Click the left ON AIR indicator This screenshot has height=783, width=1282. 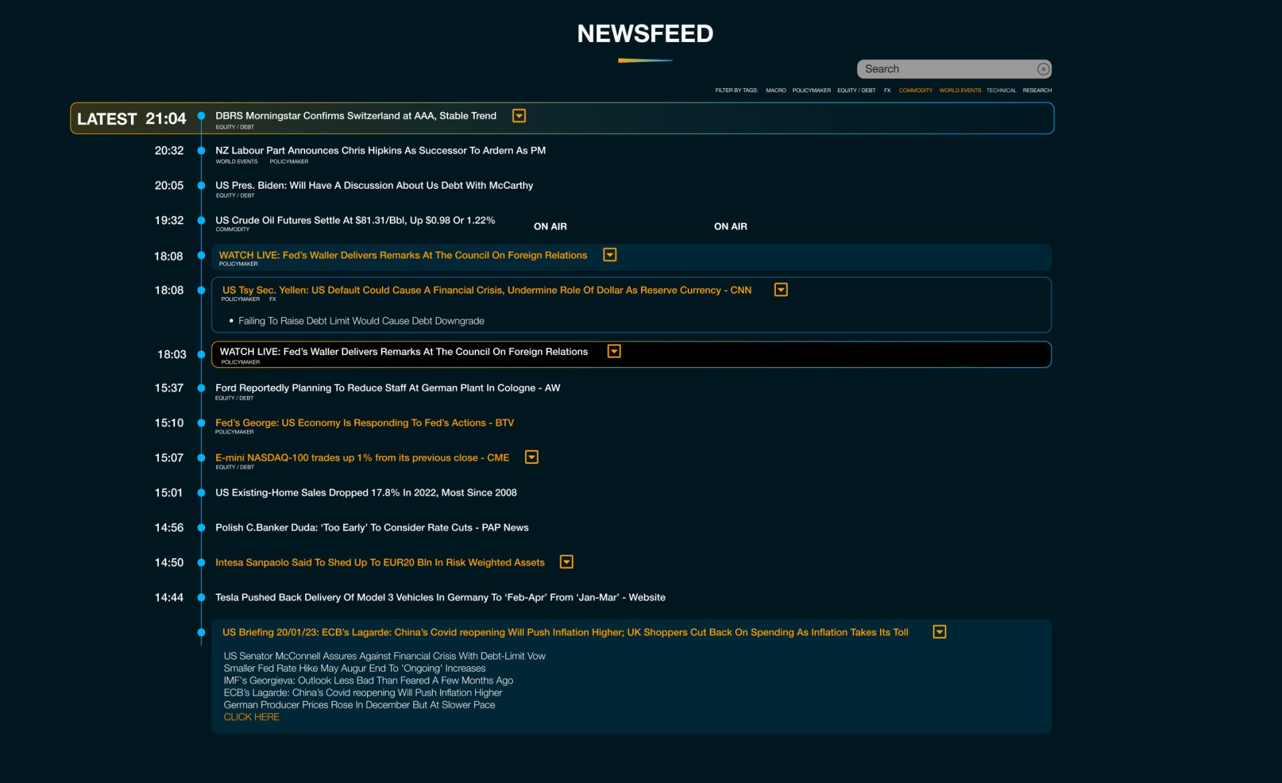coord(550,226)
